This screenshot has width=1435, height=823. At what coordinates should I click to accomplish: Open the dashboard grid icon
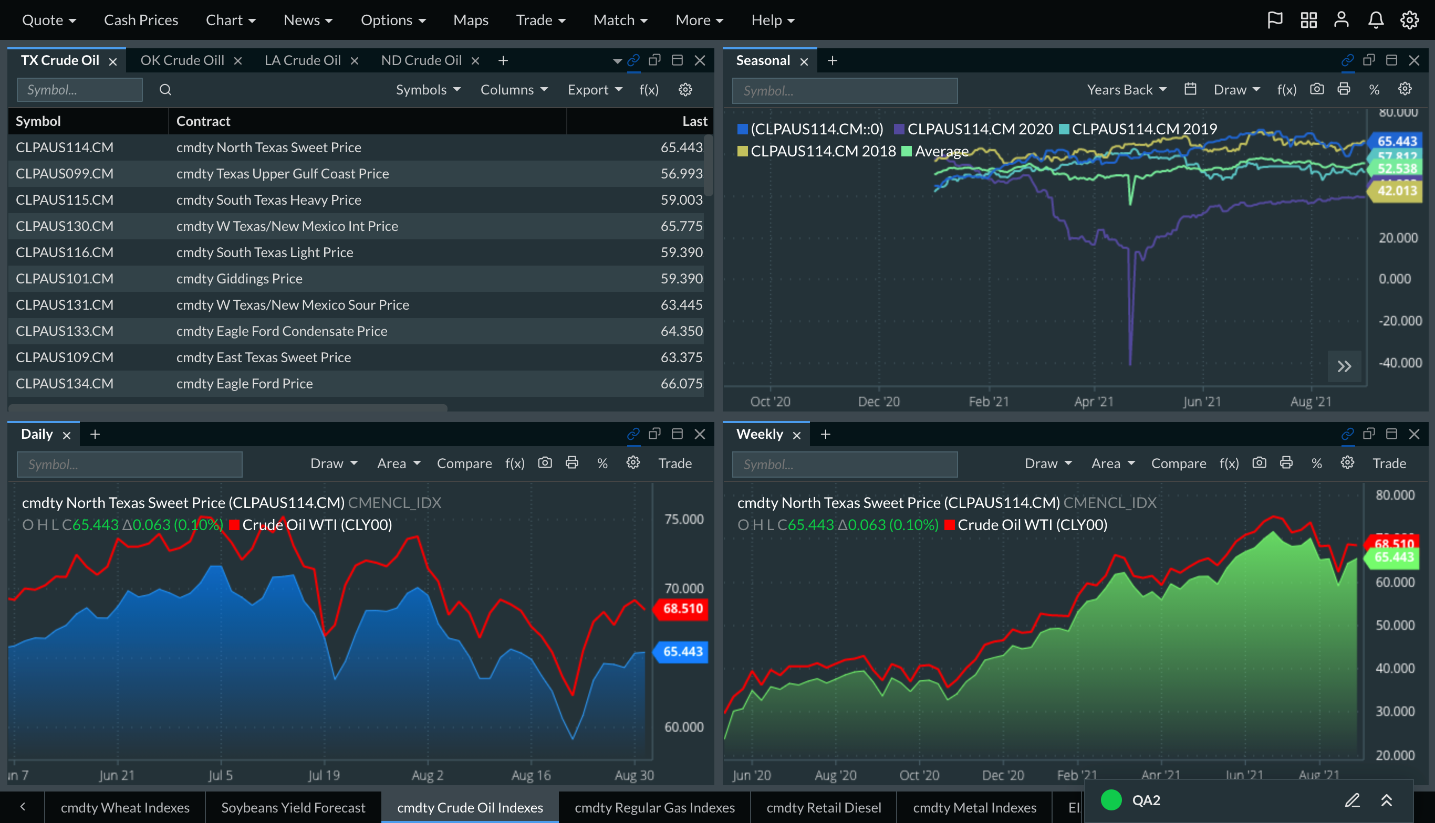1308,20
